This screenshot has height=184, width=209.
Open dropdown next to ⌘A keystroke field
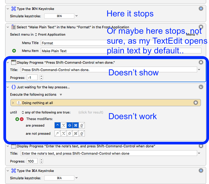point(77,178)
